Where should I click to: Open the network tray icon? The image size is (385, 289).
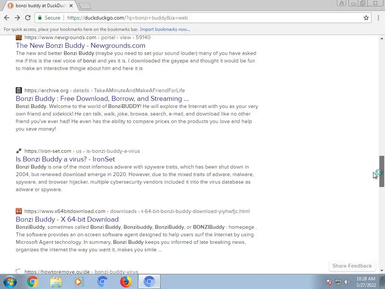(x=338, y=282)
